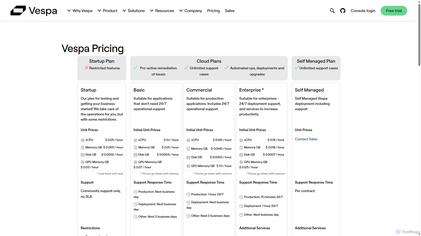
Task: Click Disk GB icon in Startup plan
Action: [x=83, y=155]
